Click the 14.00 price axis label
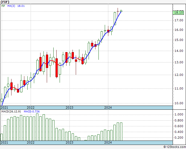Image resolution: width=186 pixels, height=149 pixels. coord(179,51)
